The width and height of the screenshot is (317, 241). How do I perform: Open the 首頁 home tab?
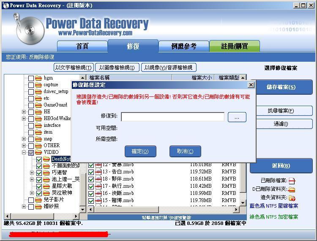tap(82, 47)
